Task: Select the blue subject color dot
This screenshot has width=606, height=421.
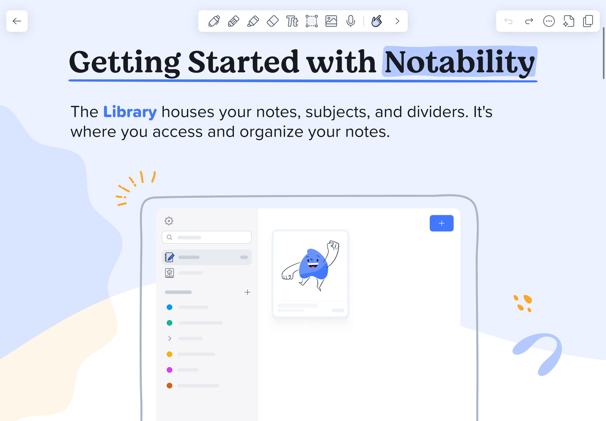Action: tap(169, 307)
